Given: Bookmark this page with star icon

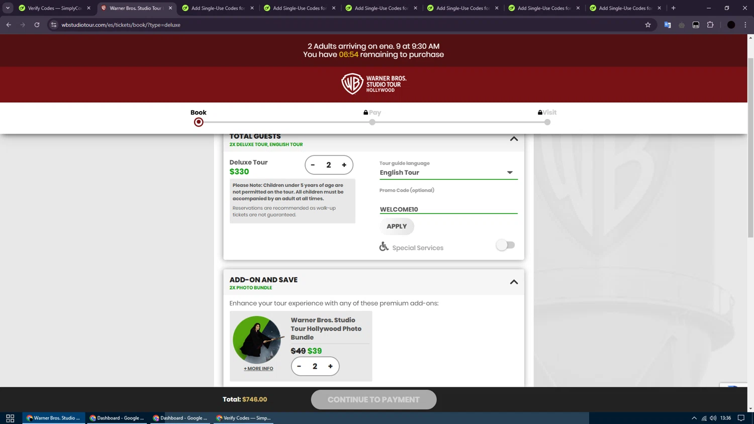Looking at the screenshot, I should (x=648, y=25).
